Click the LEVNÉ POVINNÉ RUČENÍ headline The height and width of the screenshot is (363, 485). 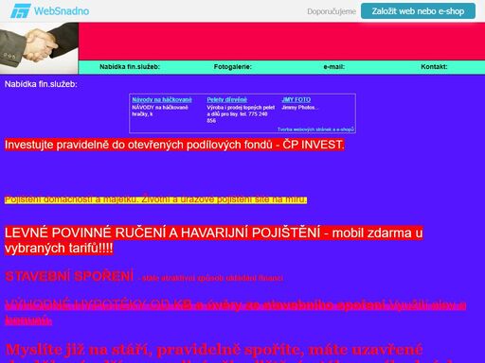[213, 240]
